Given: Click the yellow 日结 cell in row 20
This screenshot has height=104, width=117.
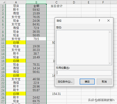Looking at the screenshot, I should (x=16, y=75).
